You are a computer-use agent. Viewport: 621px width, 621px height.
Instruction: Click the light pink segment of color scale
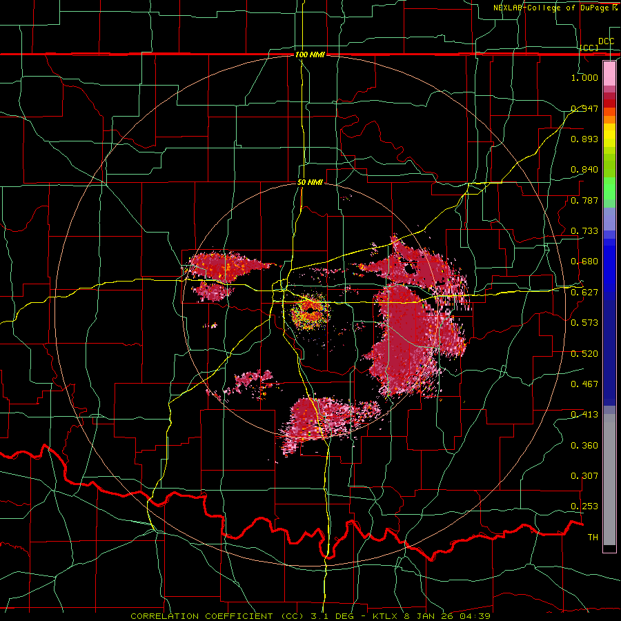[609, 73]
